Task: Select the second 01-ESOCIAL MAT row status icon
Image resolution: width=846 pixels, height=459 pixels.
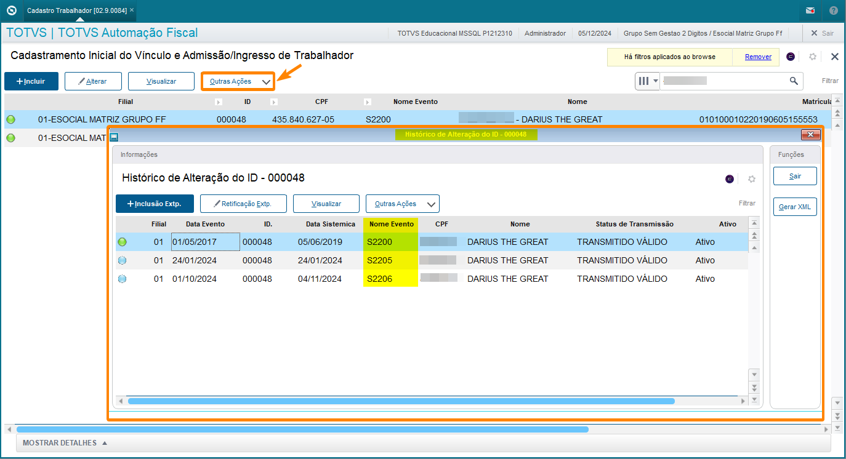Action: [x=10, y=138]
